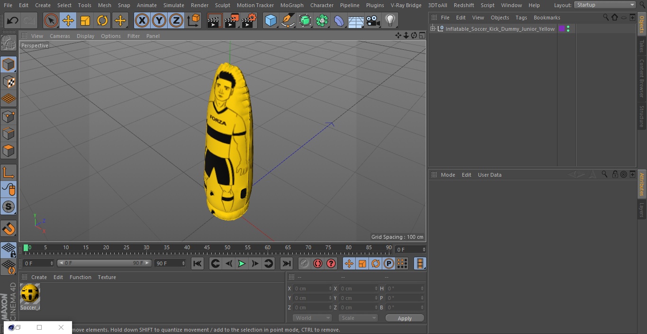Select the Soccer material thumbnail
The image size is (647, 334).
tap(30, 294)
